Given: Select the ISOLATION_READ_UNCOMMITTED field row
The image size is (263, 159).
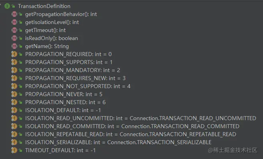Looking at the screenshot, I should [141, 119].
